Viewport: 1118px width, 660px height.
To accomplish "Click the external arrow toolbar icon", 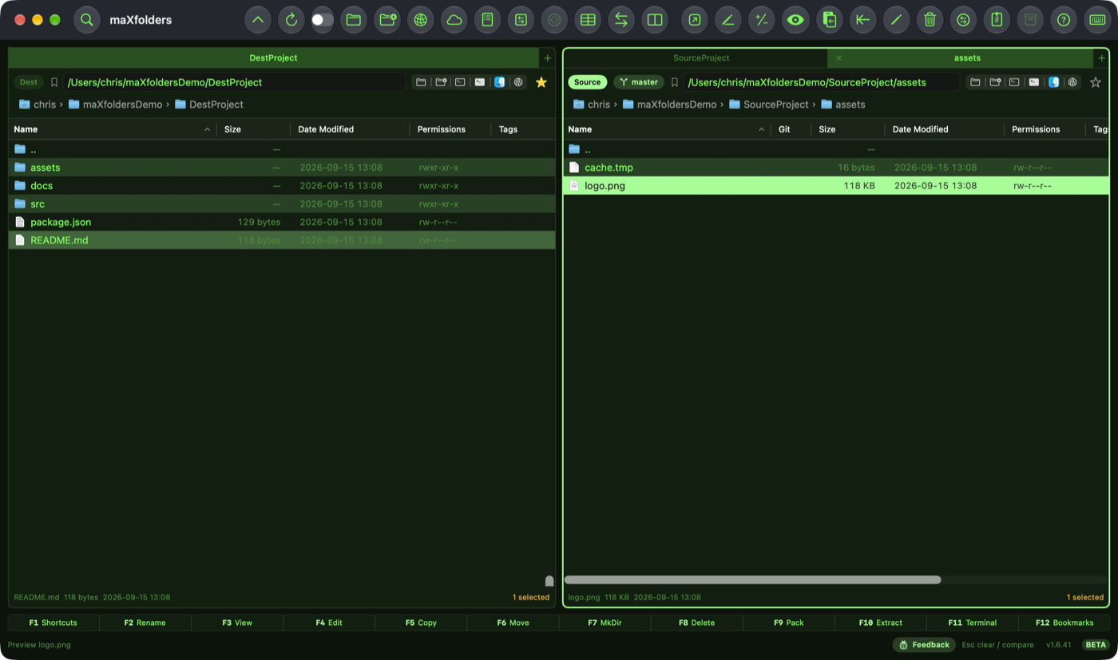I will (695, 20).
